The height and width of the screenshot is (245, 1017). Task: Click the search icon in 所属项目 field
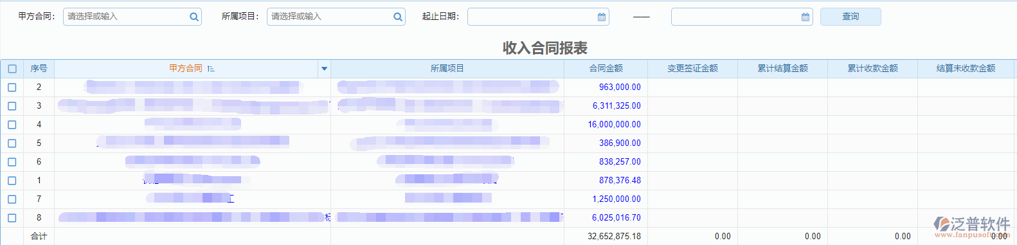(398, 17)
